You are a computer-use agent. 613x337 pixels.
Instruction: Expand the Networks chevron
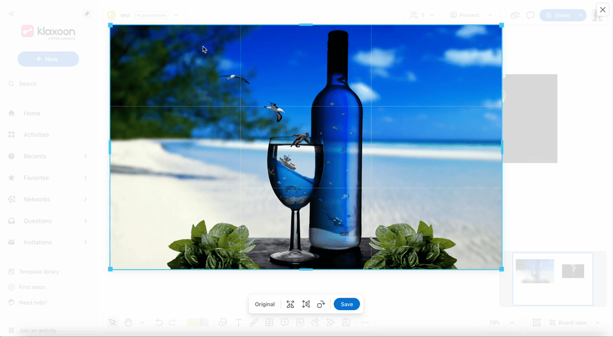click(x=85, y=199)
